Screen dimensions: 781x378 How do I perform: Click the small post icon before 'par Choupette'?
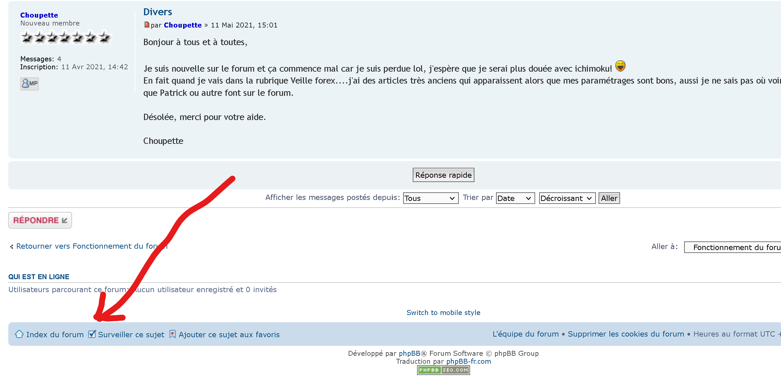147,25
